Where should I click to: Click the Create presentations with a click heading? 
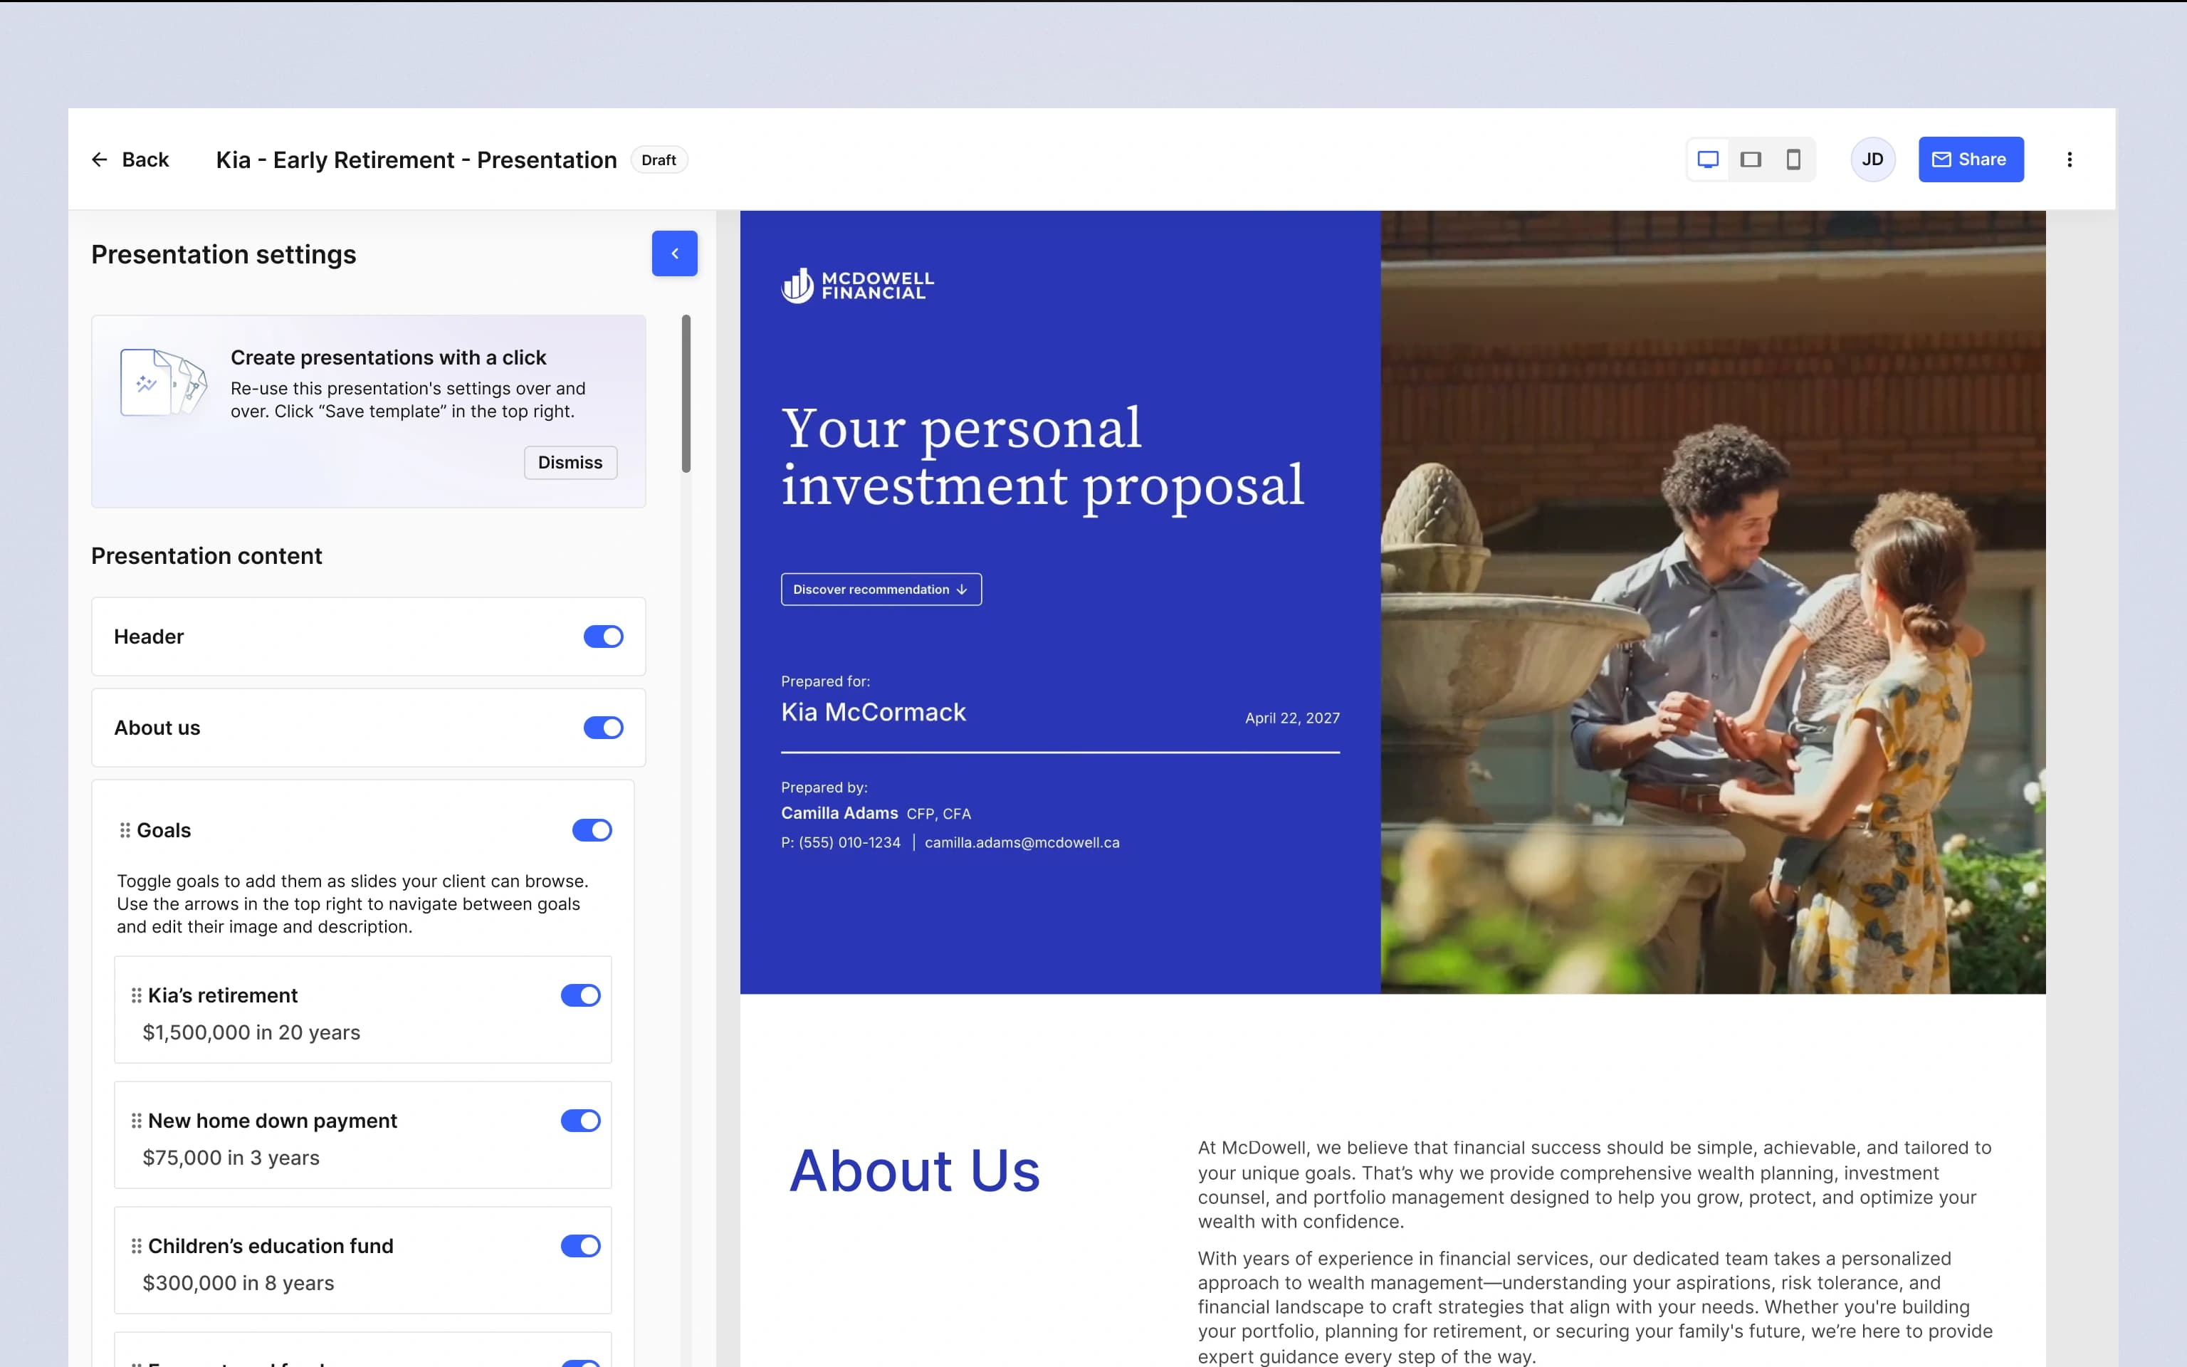[389, 358]
